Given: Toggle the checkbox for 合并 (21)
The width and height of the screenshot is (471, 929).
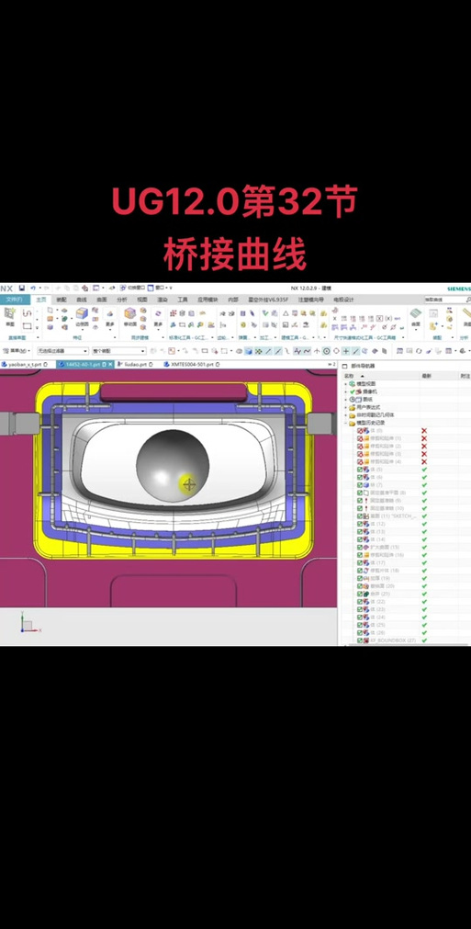Looking at the screenshot, I should pyautogui.click(x=360, y=594).
